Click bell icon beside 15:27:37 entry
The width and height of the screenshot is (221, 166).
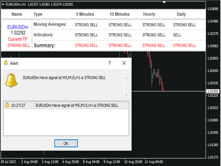coord(7,105)
